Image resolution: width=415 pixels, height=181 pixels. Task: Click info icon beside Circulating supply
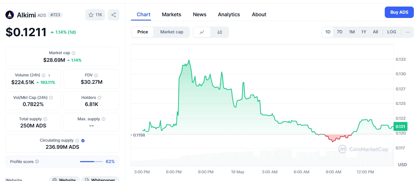(x=77, y=141)
